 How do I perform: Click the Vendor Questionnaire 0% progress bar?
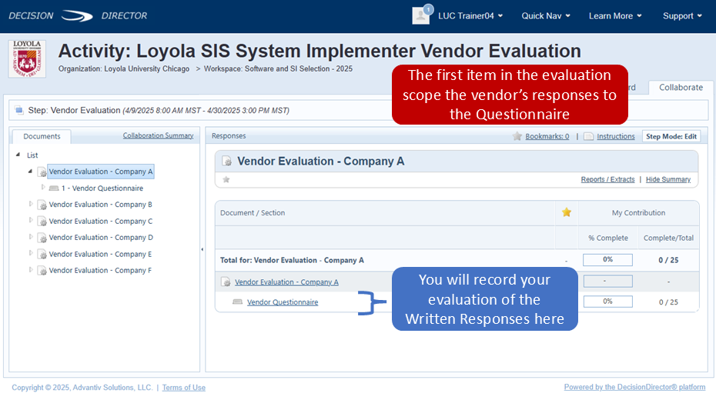point(607,302)
